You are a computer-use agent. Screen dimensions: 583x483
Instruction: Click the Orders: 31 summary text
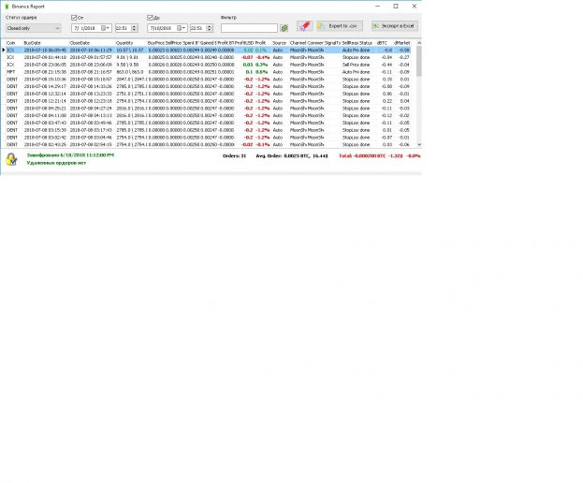[234, 155]
